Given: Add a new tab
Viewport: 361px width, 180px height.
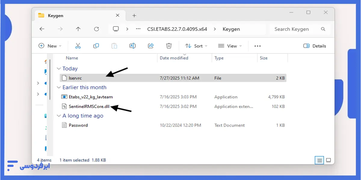Looking at the screenshot, I should [134, 15].
